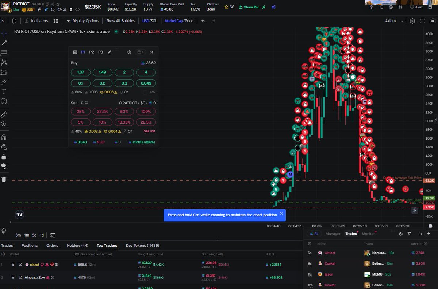The image size is (438, 289).
Task: Click the blue megaphone icon
Action: point(273,7)
